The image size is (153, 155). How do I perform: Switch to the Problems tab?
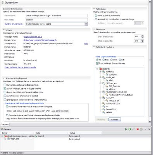[4, 153]
